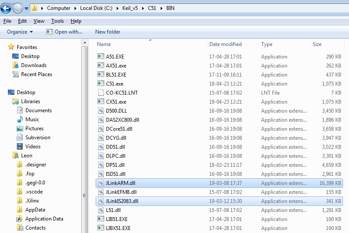Screen dimensions: 349x233
Task: Select the JLinkARM.dll file
Action: point(121,183)
